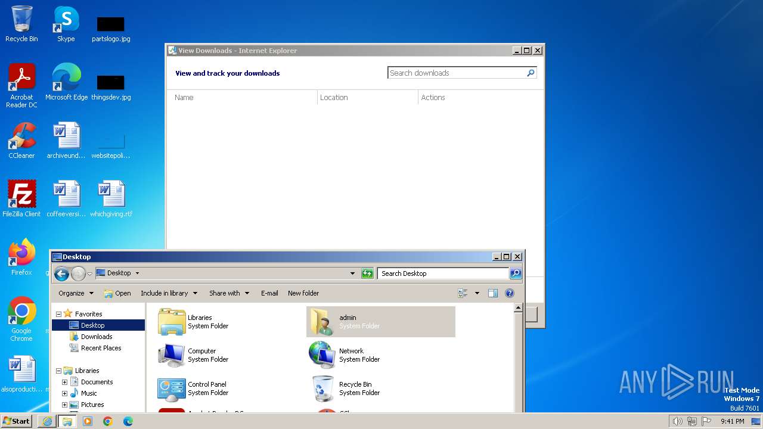
Task: Refresh the Desktop folder view
Action: (367, 273)
